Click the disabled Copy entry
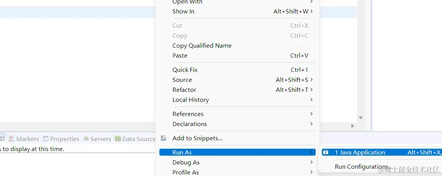Image resolution: width=442 pixels, height=176 pixels. click(237, 36)
